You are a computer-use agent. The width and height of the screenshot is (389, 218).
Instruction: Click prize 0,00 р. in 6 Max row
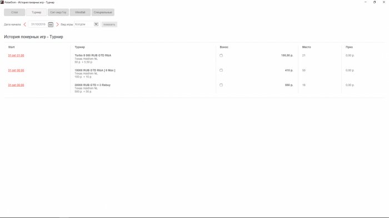[350, 70]
